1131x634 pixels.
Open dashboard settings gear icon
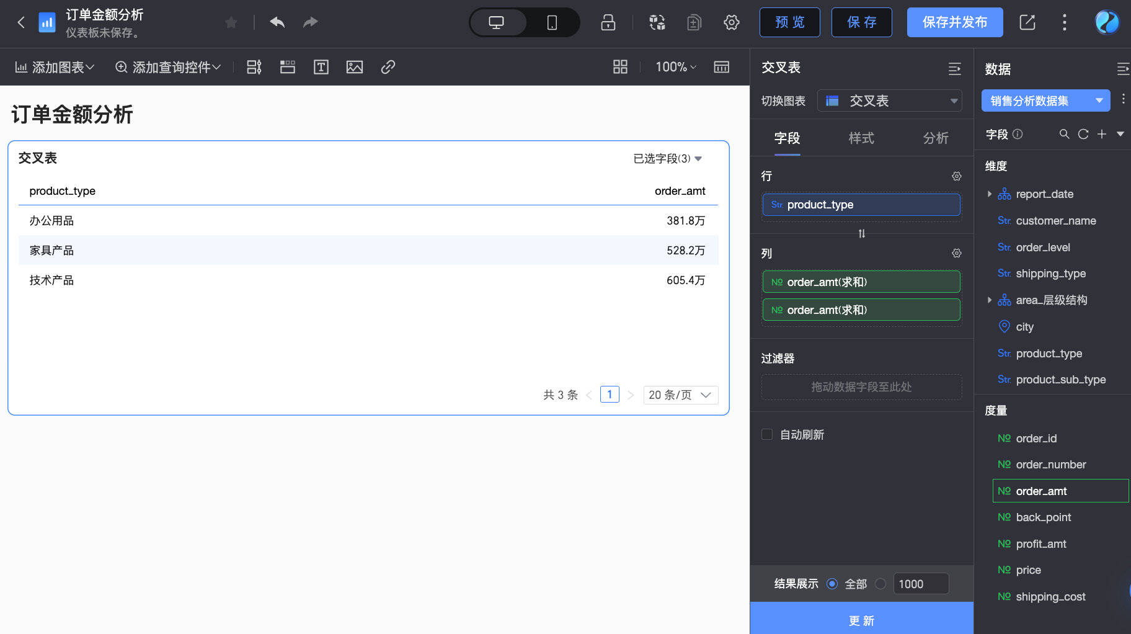click(731, 23)
